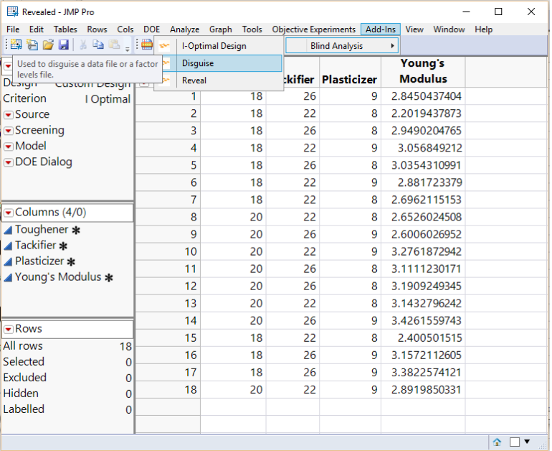The height and width of the screenshot is (451, 552).
Task: Click the Save floppy disk icon
Action: tap(63, 45)
